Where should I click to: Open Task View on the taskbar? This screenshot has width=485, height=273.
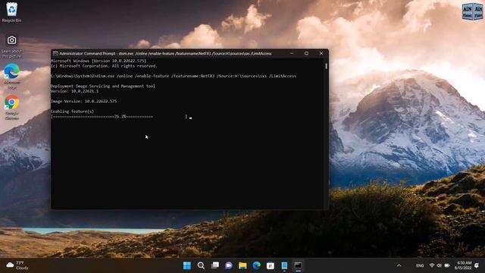coord(214,265)
